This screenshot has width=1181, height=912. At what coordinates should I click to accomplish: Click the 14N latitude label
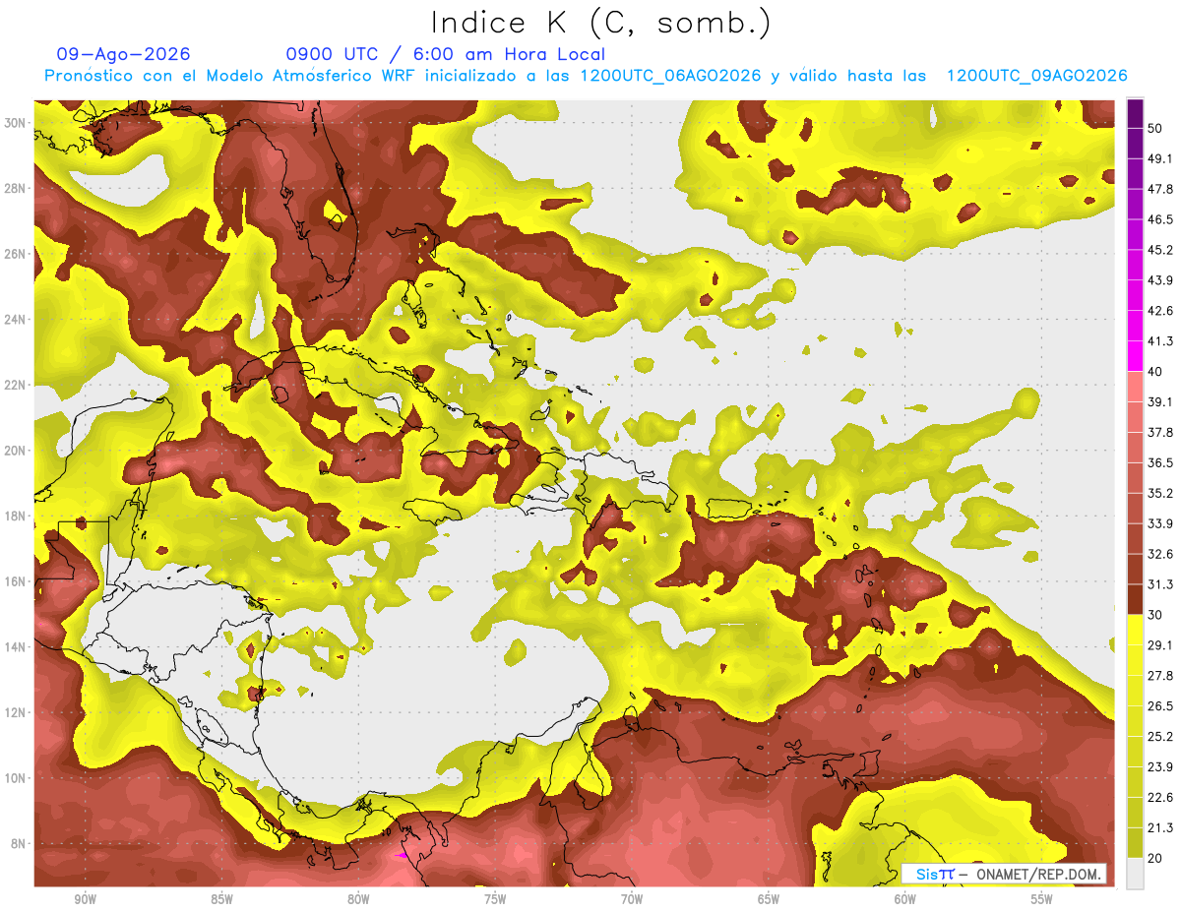[16, 647]
